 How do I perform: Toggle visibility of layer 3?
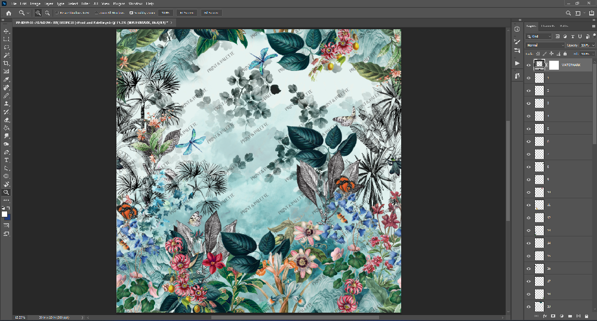[528, 104]
